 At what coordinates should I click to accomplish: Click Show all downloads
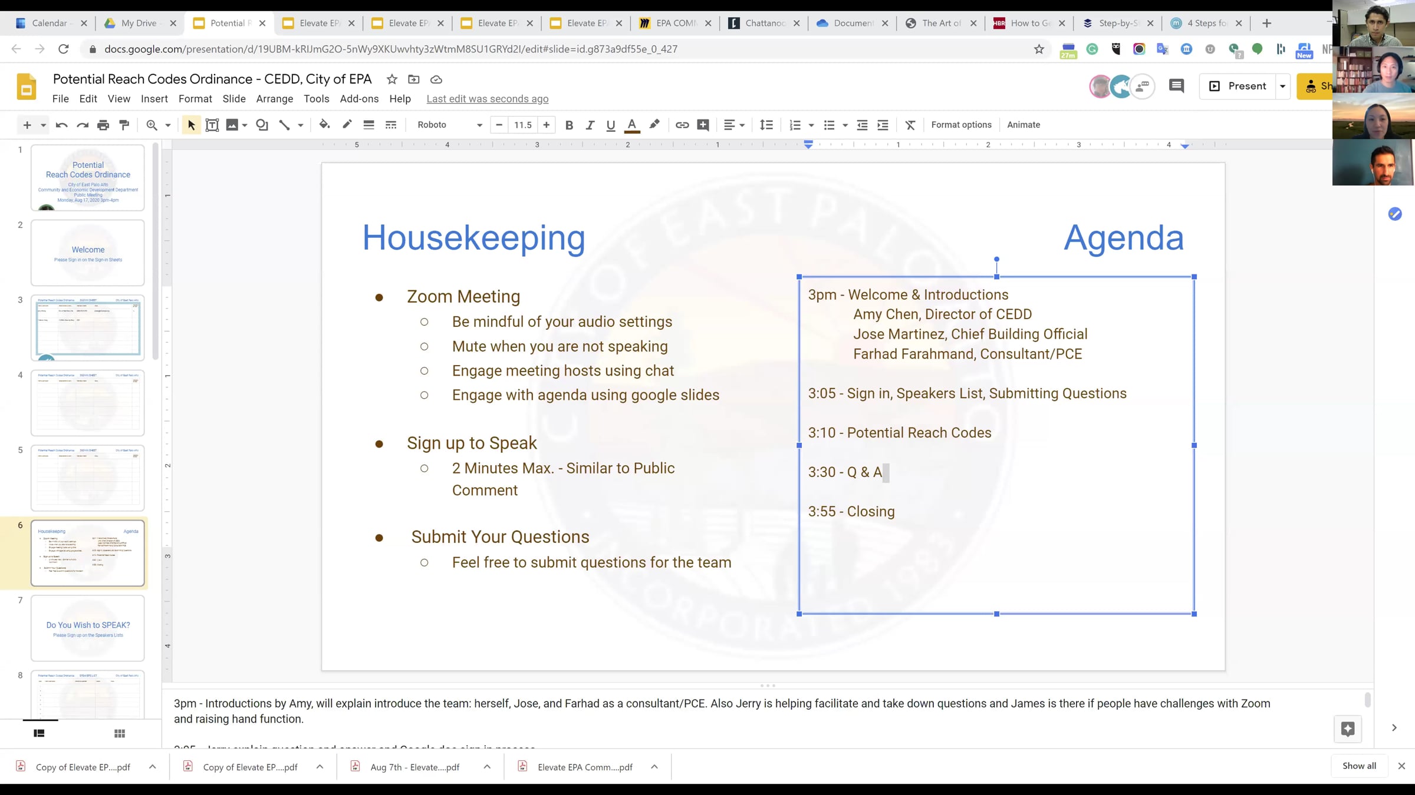[1359, 766]
